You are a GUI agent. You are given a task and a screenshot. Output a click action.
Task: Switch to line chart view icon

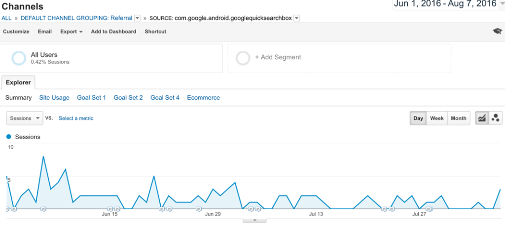(482, 118)
